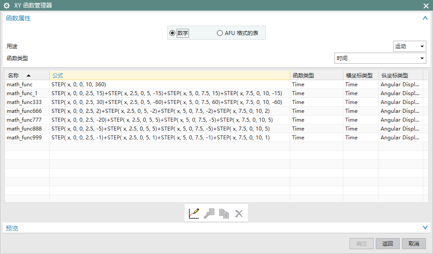This screenshot has height=254, width=433.
Task: Click formula STEP( x, 0, 0, 10, 360)
Action: [79, 85]
